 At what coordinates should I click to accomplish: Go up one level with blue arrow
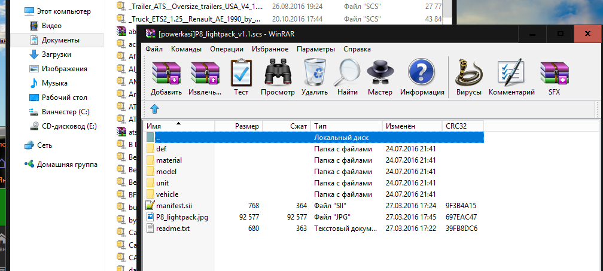(154, 109)
